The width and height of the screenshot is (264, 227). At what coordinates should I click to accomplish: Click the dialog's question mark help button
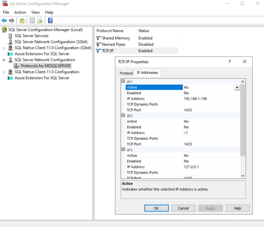pyautogui.click(x=229, y=62)
